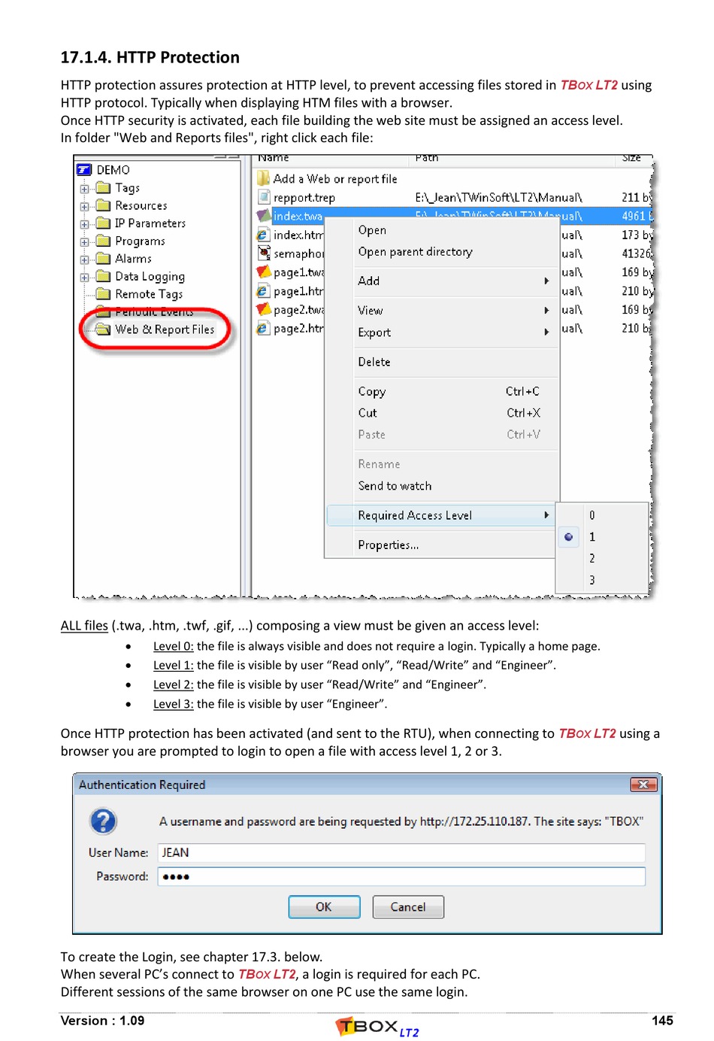Focus the User Name field containing JEAN
Viewport: 714px width, 1041px height.
(x=401, y=852)
